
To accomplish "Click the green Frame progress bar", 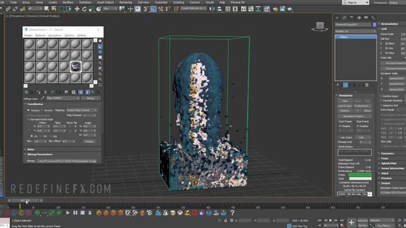I will click(x=360, y=175).
